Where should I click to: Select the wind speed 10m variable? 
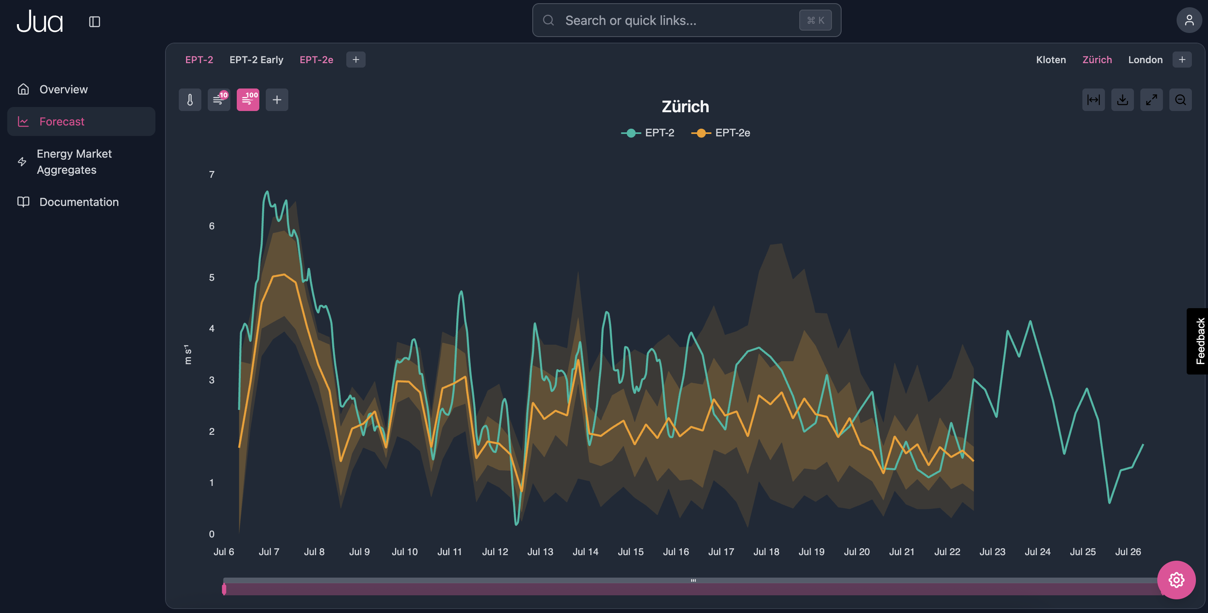219,100
